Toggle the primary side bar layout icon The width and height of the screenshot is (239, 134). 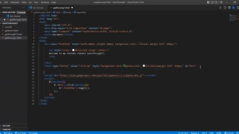point(208,2)
